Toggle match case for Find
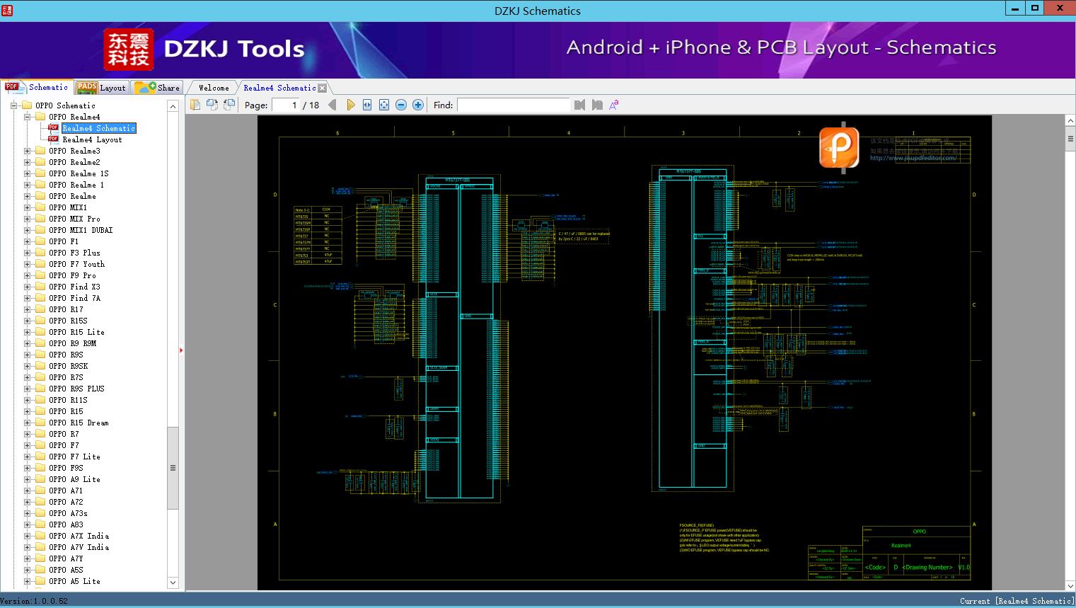The image size is (1076, 608). [613, 105]
